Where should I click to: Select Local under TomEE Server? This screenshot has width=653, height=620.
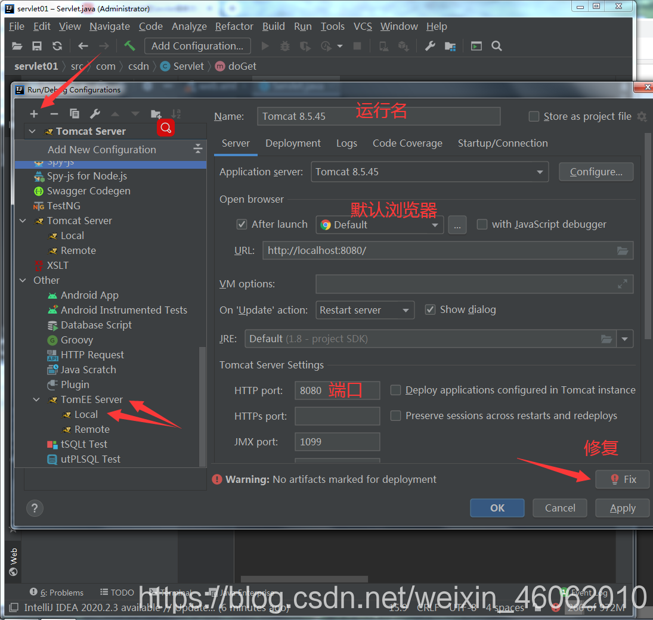(x=86, y=415)
